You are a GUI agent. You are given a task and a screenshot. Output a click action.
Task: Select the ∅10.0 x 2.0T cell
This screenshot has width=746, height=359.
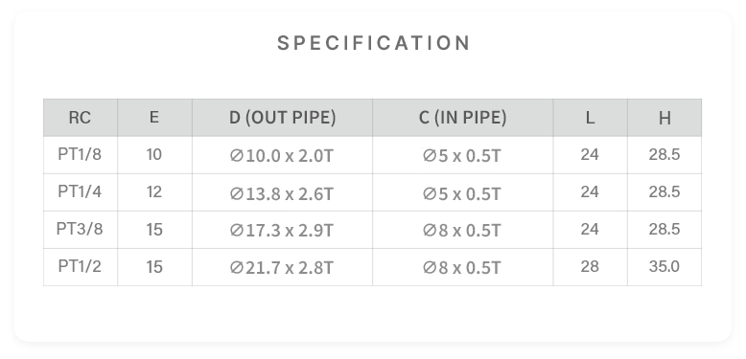[x=283, y=155]
